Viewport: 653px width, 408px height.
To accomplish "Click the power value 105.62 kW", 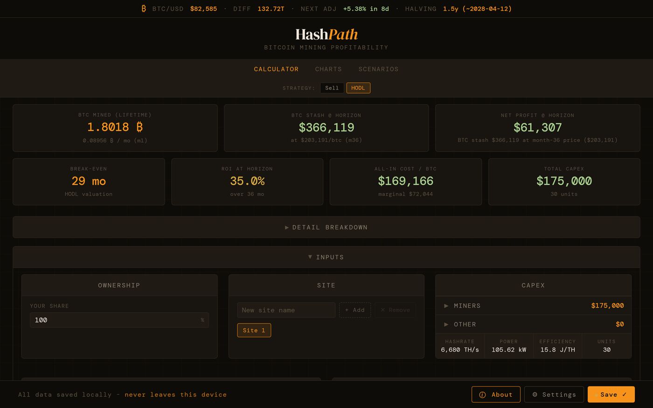I will coord(509,350).
